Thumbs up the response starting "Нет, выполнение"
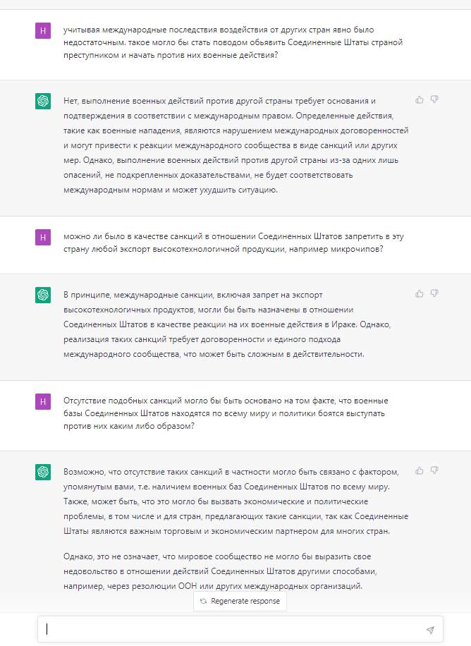 pos(420,100)
